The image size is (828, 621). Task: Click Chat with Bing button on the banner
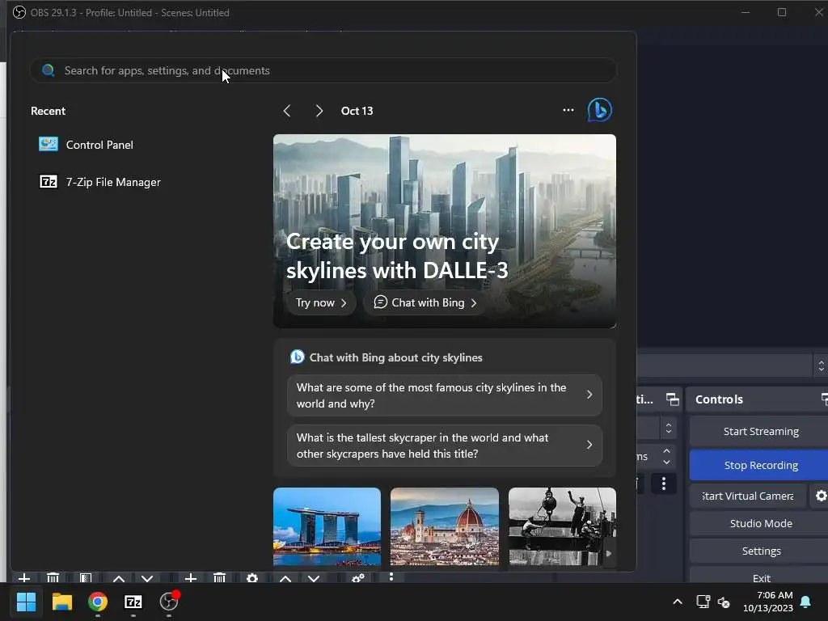pyautogui.click(x=425, y=302)
